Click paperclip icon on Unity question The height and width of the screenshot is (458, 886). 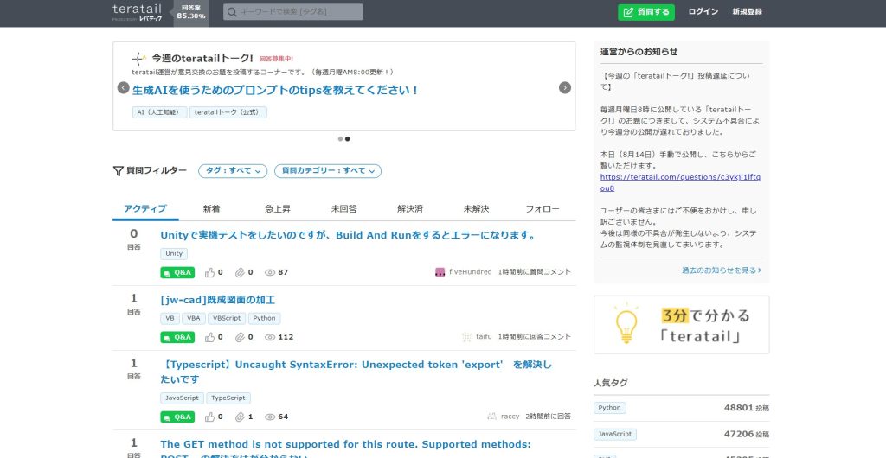tap(240, 272)
